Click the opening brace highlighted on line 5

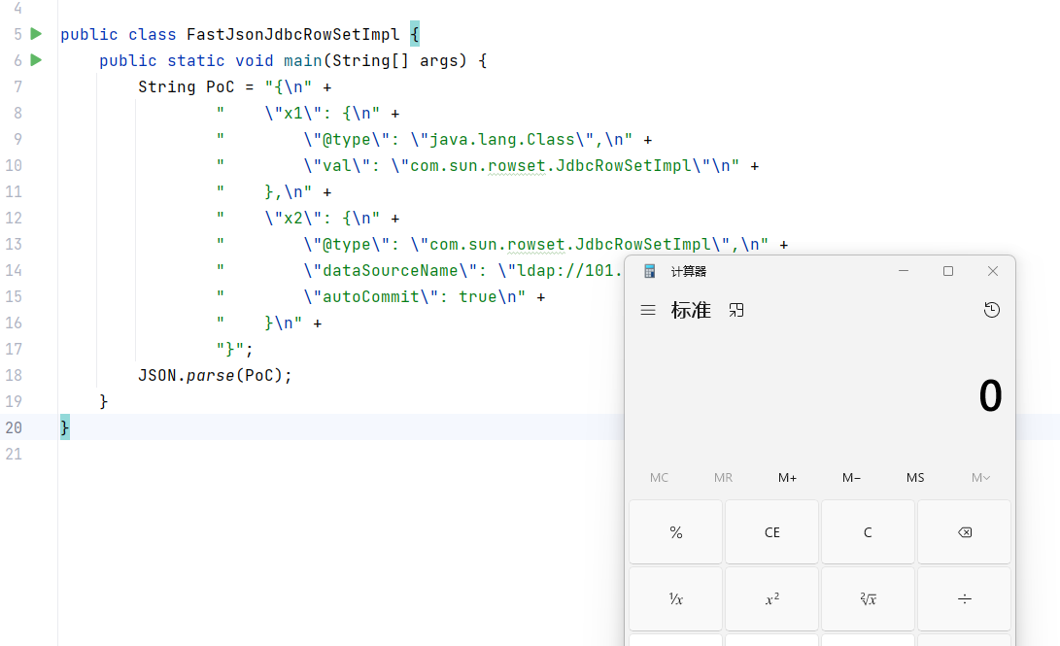(x=415, y=34)
